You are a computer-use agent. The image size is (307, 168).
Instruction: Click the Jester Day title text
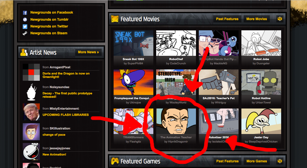point(261,137)
